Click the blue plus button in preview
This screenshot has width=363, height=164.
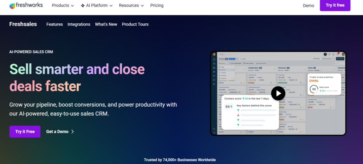(x=325, y=54)
